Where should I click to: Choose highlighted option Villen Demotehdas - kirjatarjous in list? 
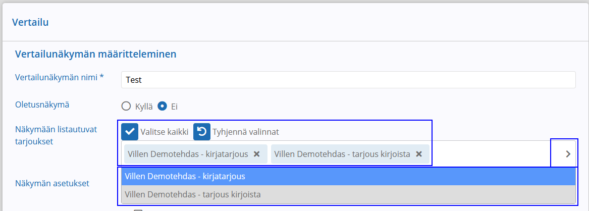[348, 177]
